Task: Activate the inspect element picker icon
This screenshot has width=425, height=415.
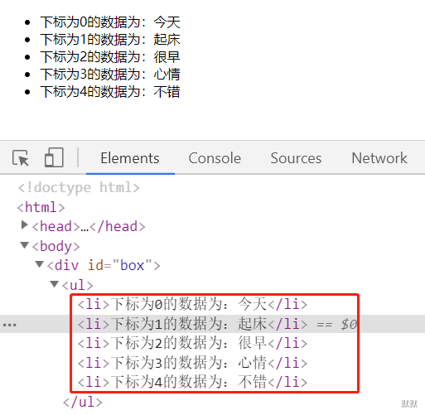Action: [21, 158]
